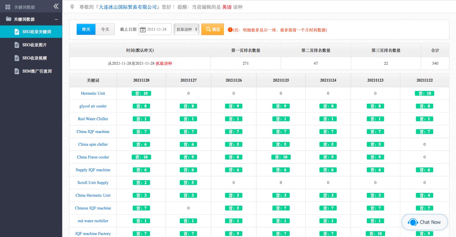Click total value 340

tap(435, 63)
